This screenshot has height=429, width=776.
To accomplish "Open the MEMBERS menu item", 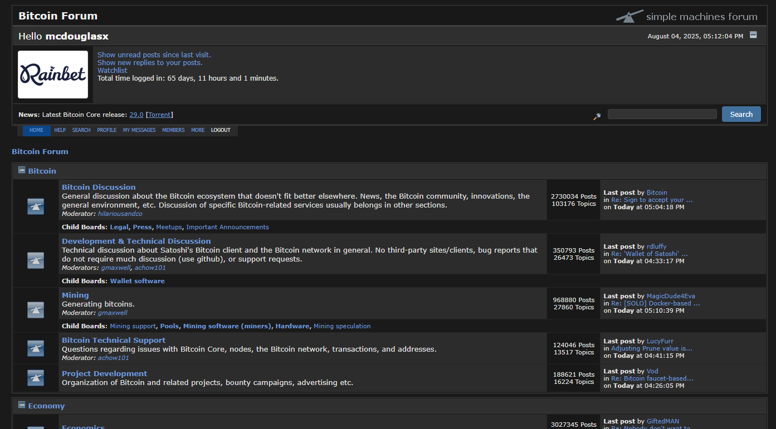I will 173,130.
